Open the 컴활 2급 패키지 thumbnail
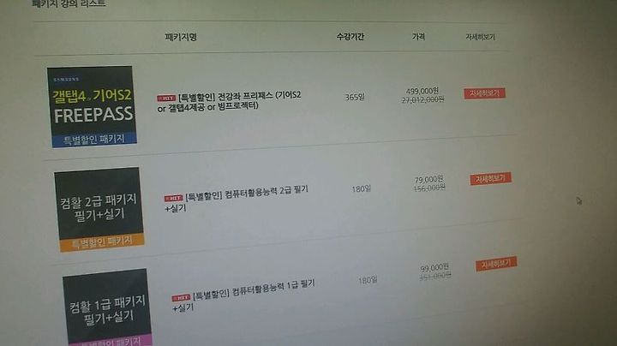This screenshot has height=346, width=617. point(99,209)
